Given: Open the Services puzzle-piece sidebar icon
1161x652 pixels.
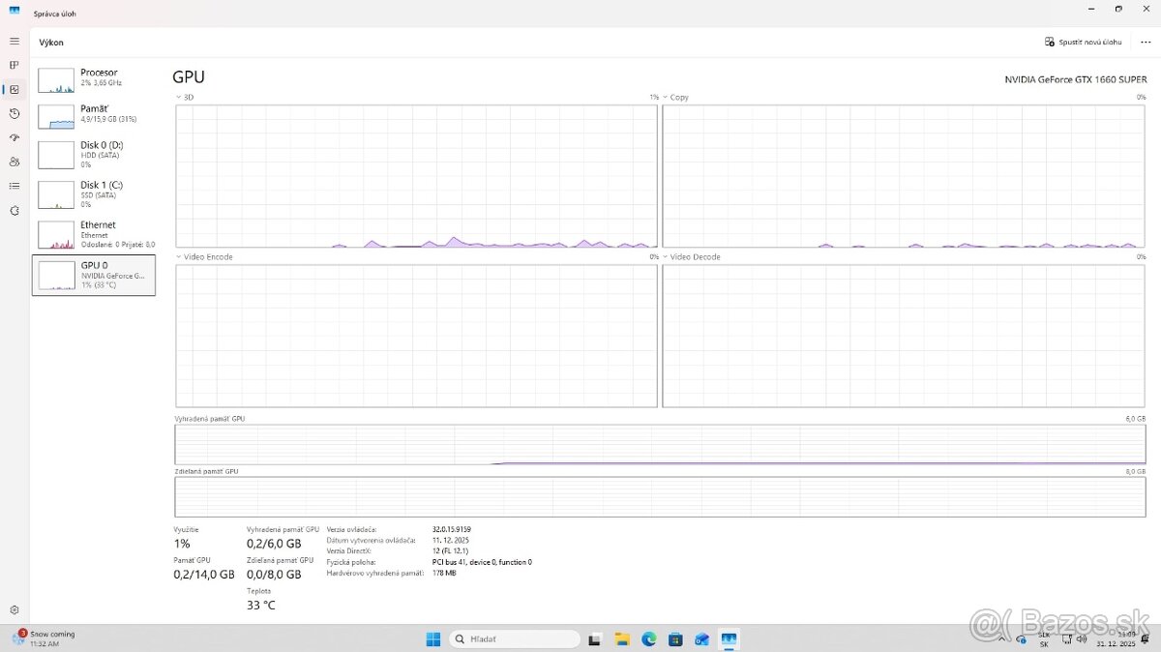Looking at the screenshot, I should pos(15,210).
